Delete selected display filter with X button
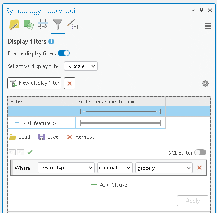217x213 pixels. (70, 83)
